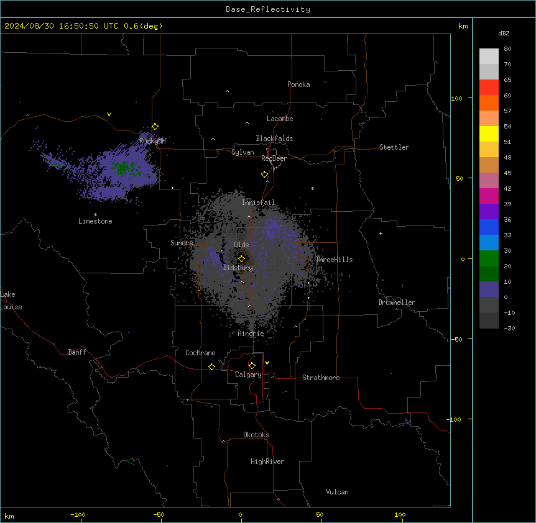Image resolution: width=536 pixels, height=523 pixels.
Task: Click the HighRiver label
Action: 267,462
